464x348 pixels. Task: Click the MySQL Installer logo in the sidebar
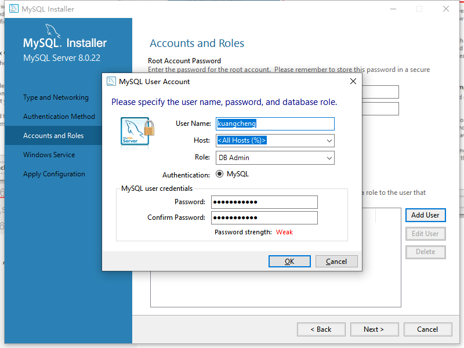64,42
